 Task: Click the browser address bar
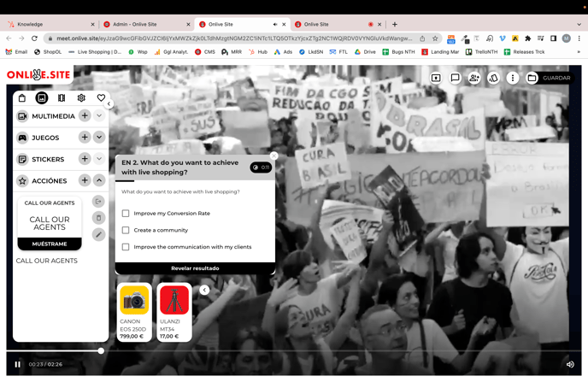[234, 38]
